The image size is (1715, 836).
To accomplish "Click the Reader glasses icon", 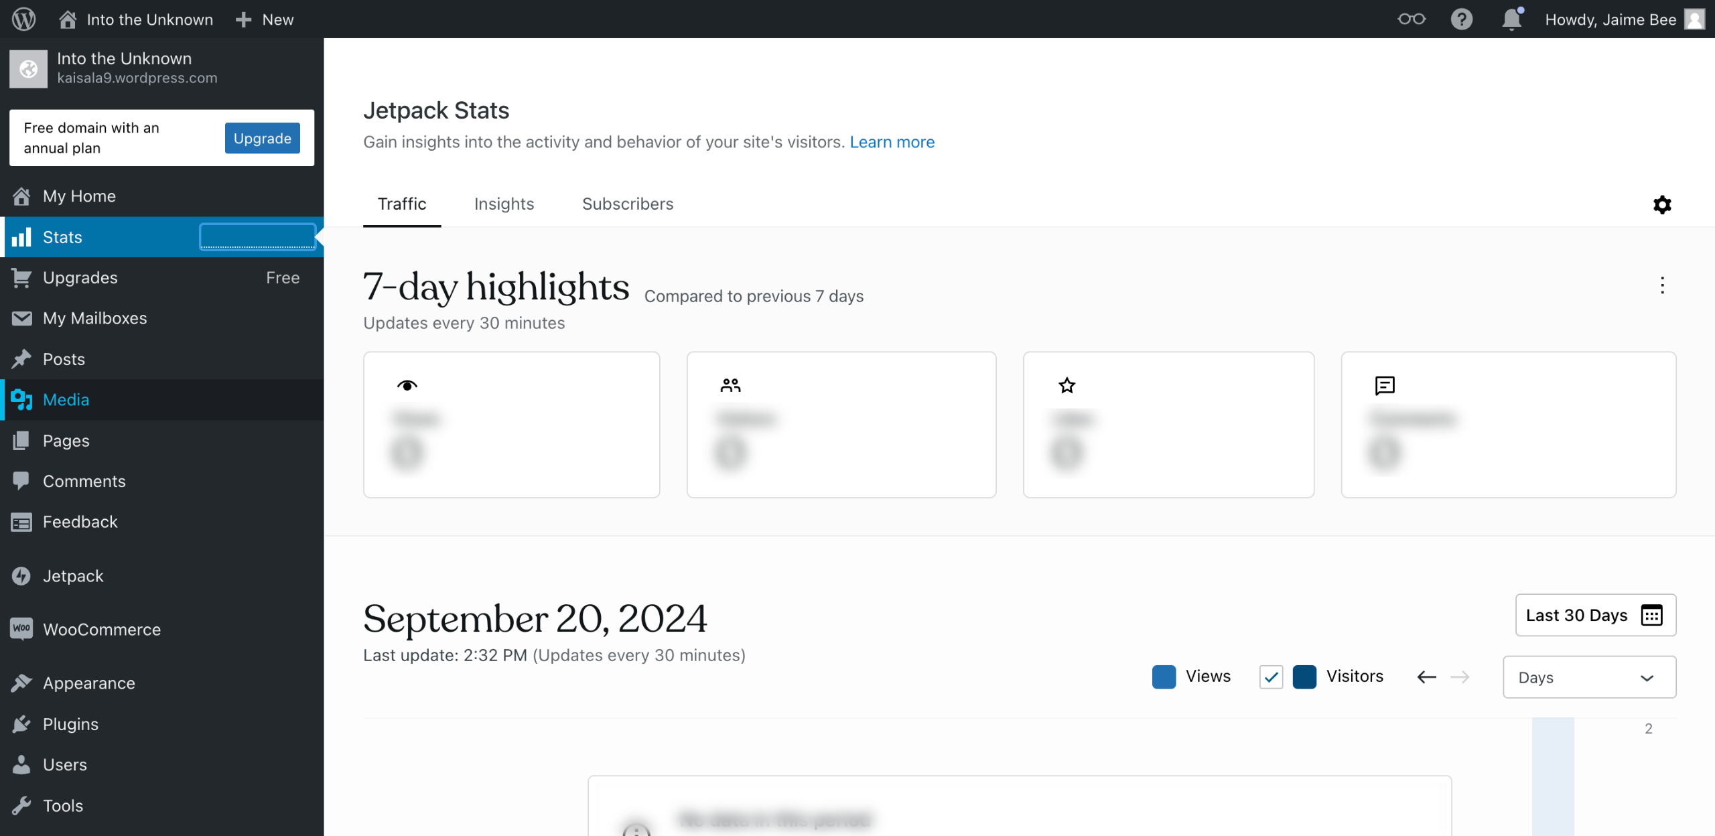I will coord(1411,19).
